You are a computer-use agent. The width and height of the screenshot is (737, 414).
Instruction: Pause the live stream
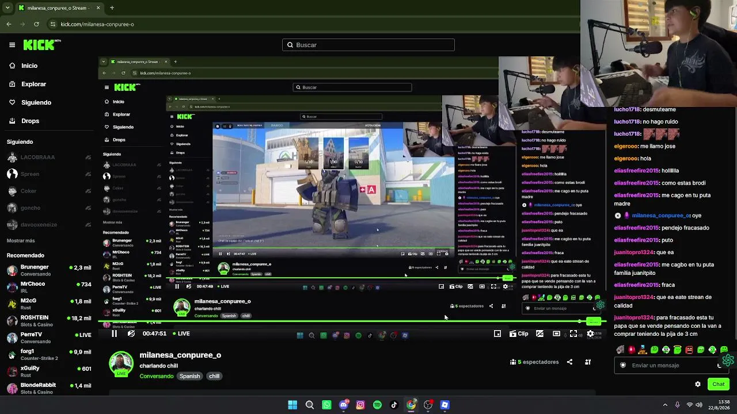[114, 333]
